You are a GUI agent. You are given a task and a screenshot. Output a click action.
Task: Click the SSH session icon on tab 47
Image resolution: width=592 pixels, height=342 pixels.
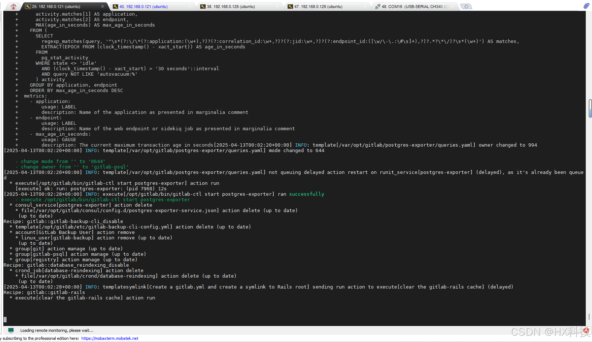point(290,7)
